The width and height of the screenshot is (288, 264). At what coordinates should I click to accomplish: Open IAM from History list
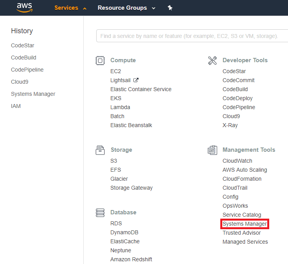tap(16, 106)
